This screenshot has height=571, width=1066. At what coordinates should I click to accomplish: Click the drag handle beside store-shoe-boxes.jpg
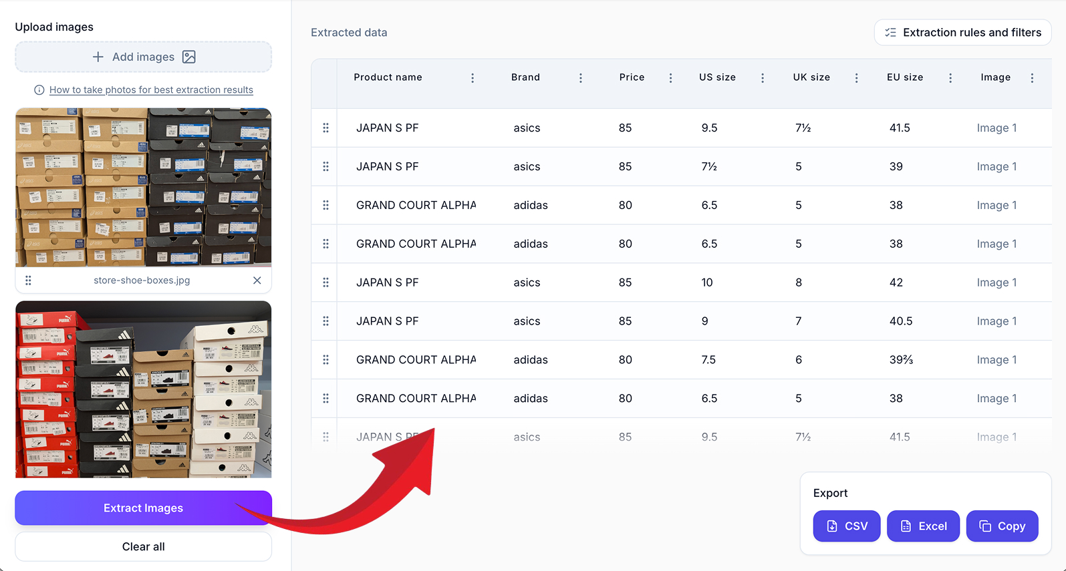28,280
